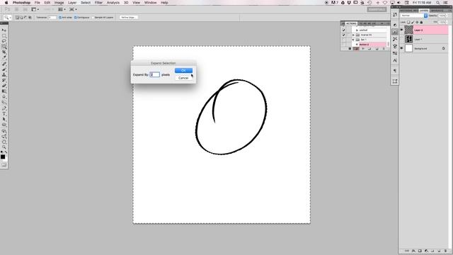Open Spotlight search in the menu bar
This screenshot has width=453, height=255.
(x=438, y=3)
